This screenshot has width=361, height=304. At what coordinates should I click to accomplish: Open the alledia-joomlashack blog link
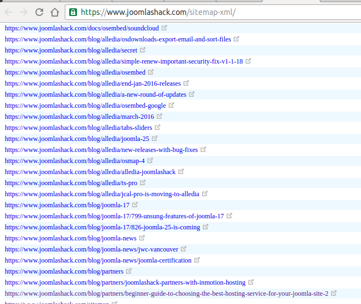90,172
